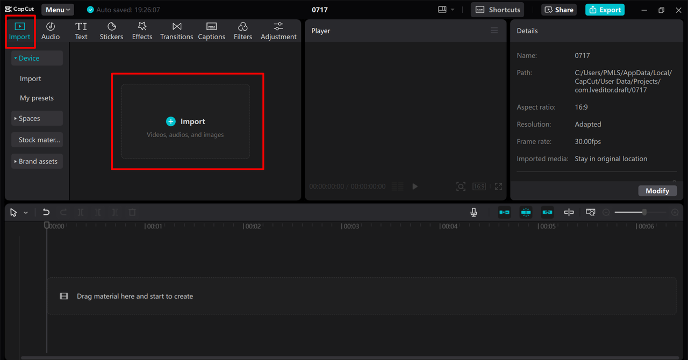
Task: Select the pointer selection tool
Action: (x=13, y=212)
